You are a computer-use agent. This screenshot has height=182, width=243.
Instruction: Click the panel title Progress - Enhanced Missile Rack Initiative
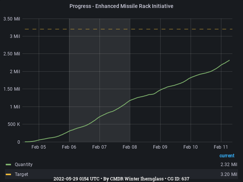coord(121,6)
